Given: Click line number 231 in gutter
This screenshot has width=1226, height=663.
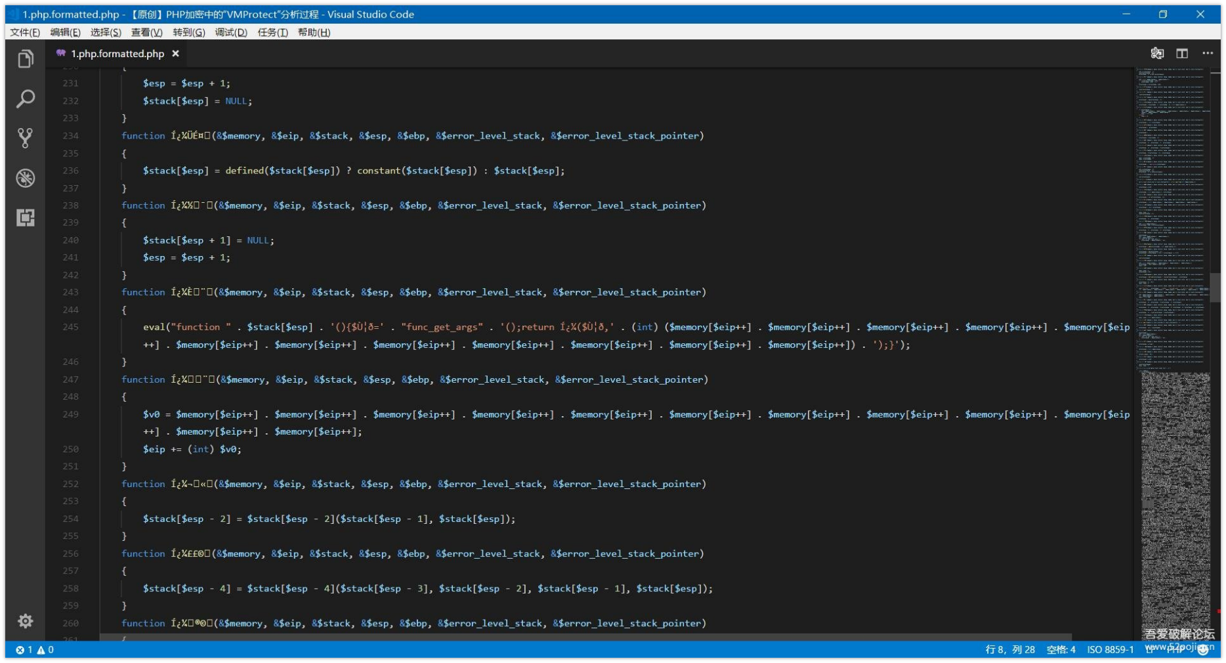Looking at the screenshot, I should 70,83.
